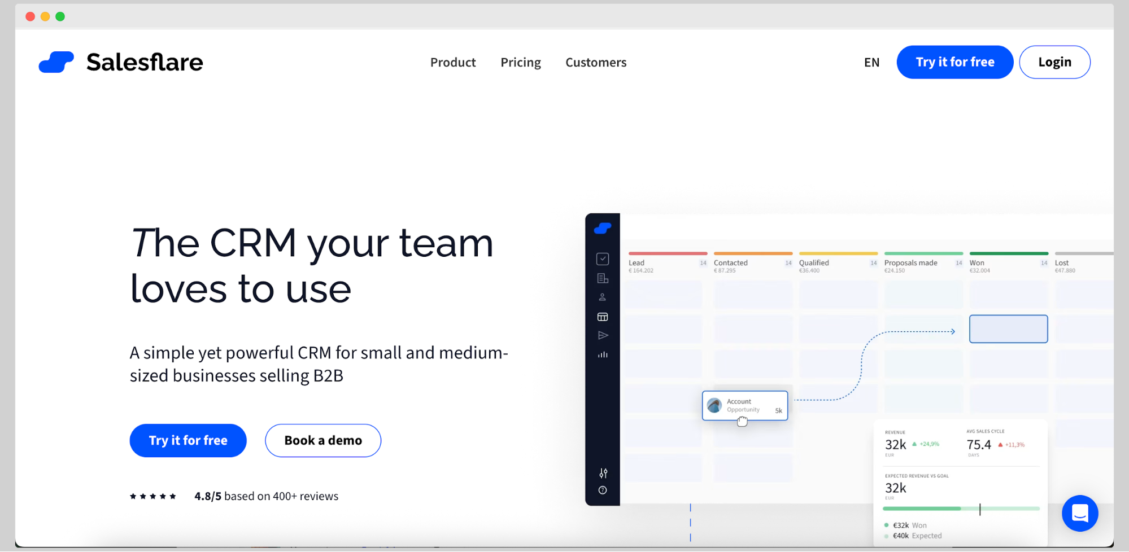Open the Tasks checkmark icon in the sidebar
Viewport: 1129px width, 552px height.
pyautogui.click(x=603, y=259)
